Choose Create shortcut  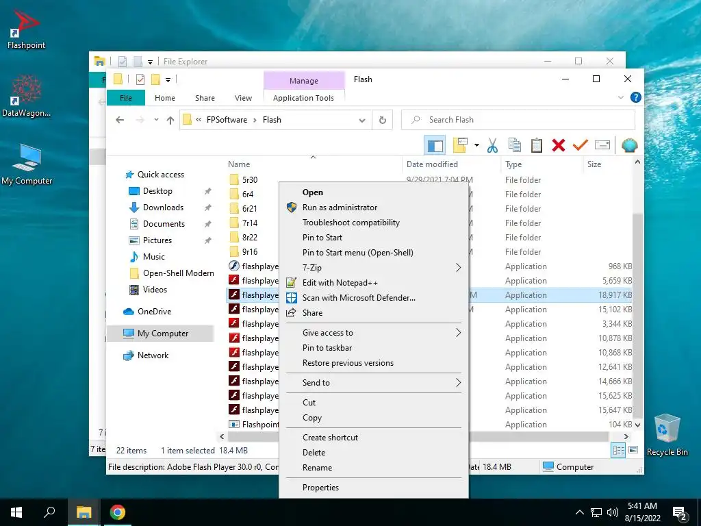point(373,438)
